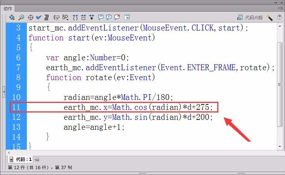Collapse panel with double arrow icon
285x175 pixels.
coord(276,3)
